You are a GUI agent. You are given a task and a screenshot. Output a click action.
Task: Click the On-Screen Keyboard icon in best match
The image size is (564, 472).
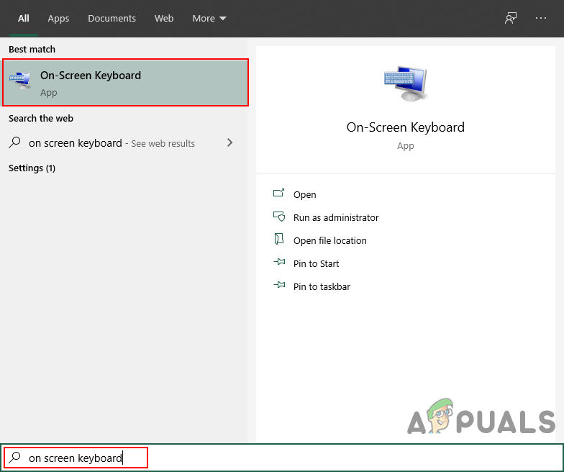pos(20,80)
